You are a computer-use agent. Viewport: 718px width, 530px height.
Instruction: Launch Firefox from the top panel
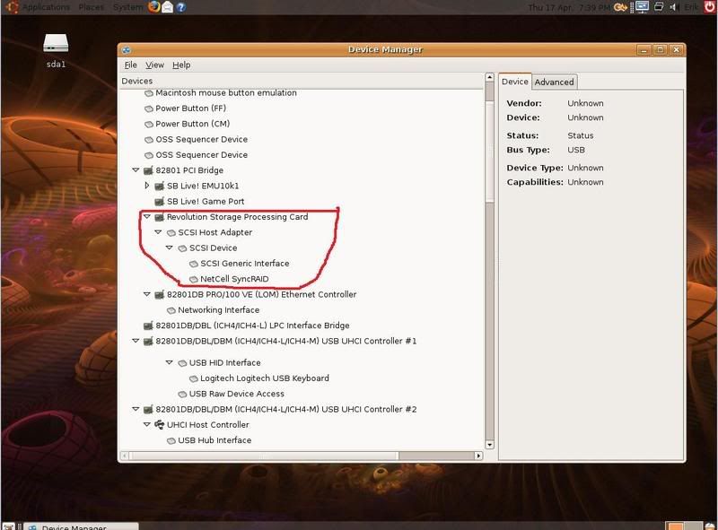(x=154, y=6)
